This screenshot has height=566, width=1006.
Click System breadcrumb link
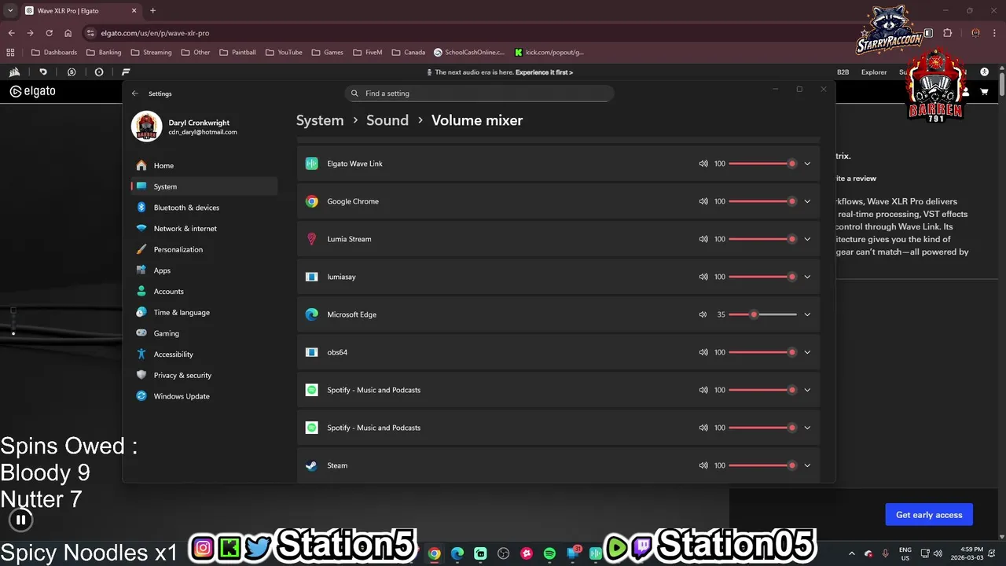click(x=320, y=120)
